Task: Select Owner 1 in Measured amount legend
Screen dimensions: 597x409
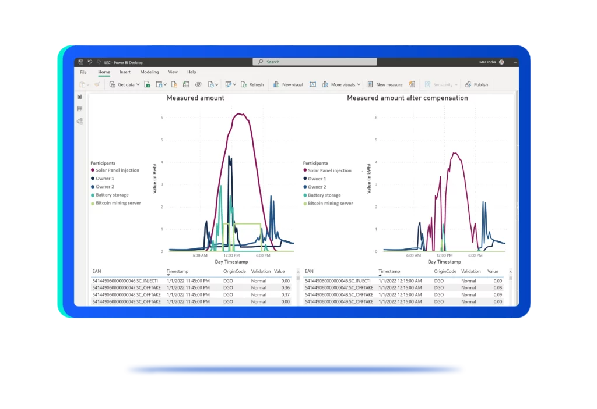Action: pyautogui.click(x=103, y=179)
